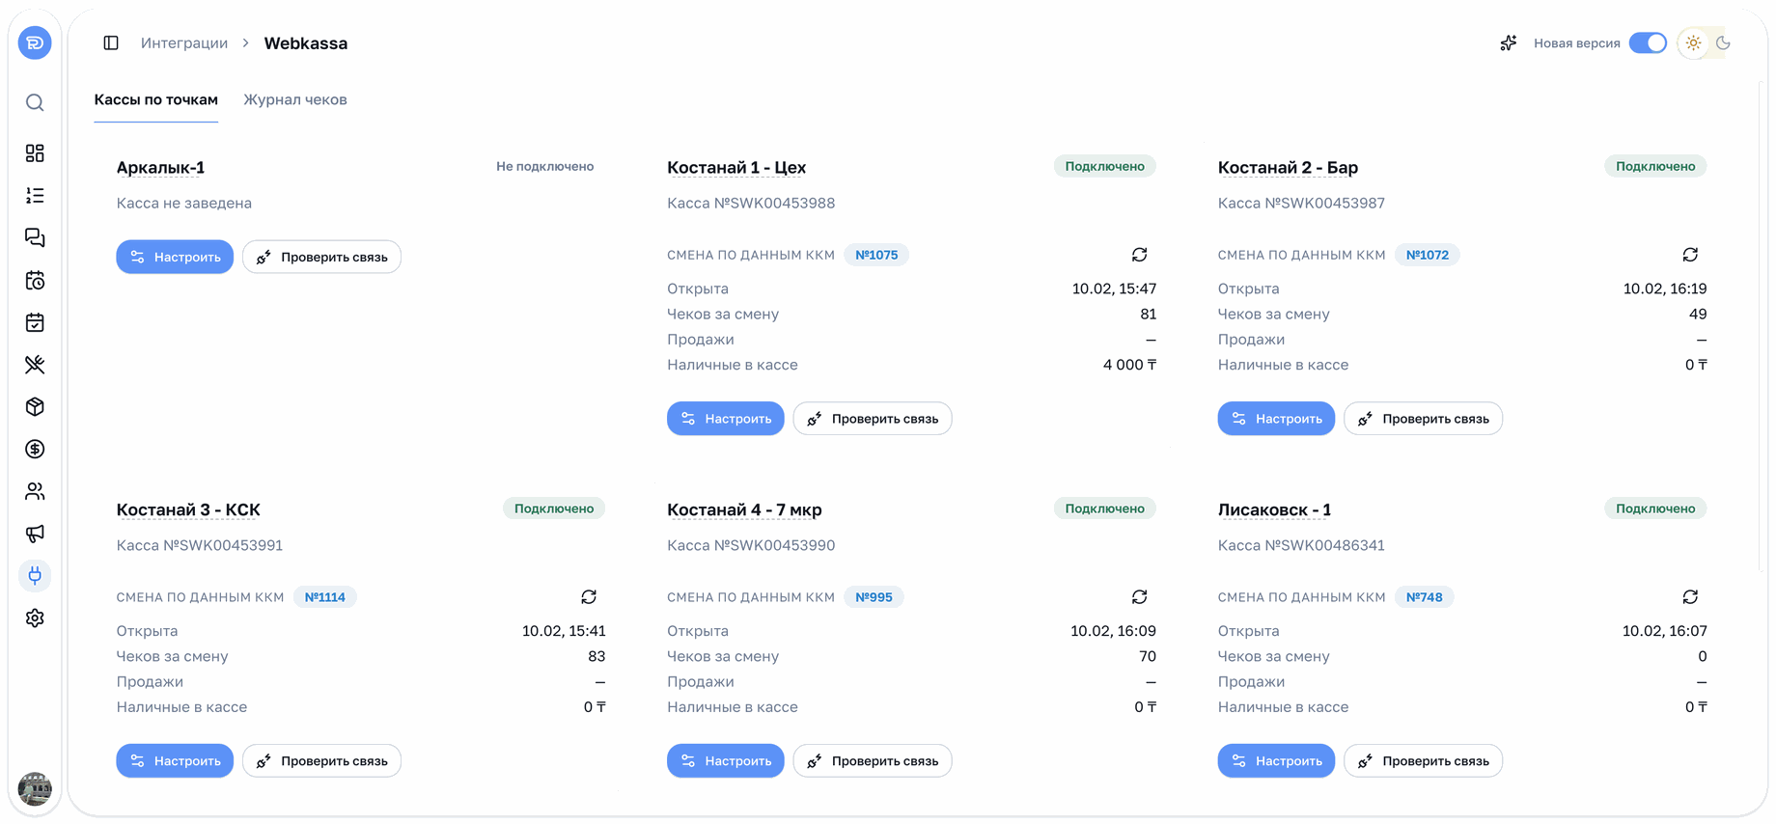
Task: Click shift badge №1114 for Костанай 3 - КСК
Action: 325,597
